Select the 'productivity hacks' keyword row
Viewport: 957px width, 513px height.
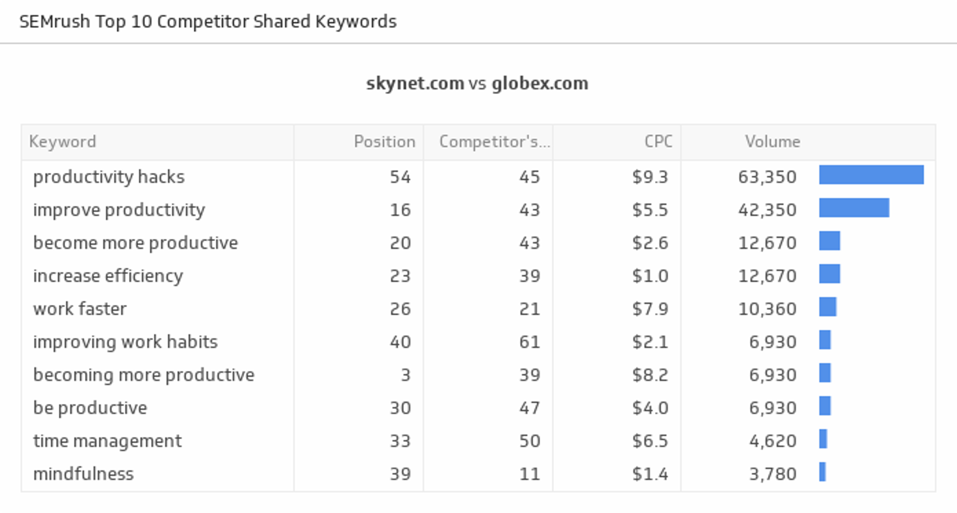tap(109, 177)
